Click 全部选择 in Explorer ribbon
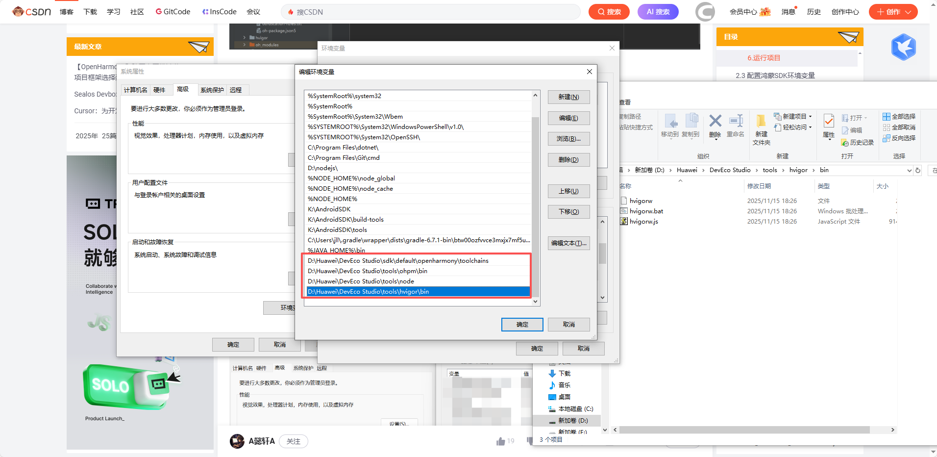The height and width of the screenshot is (457, 937). coord(899,117)
